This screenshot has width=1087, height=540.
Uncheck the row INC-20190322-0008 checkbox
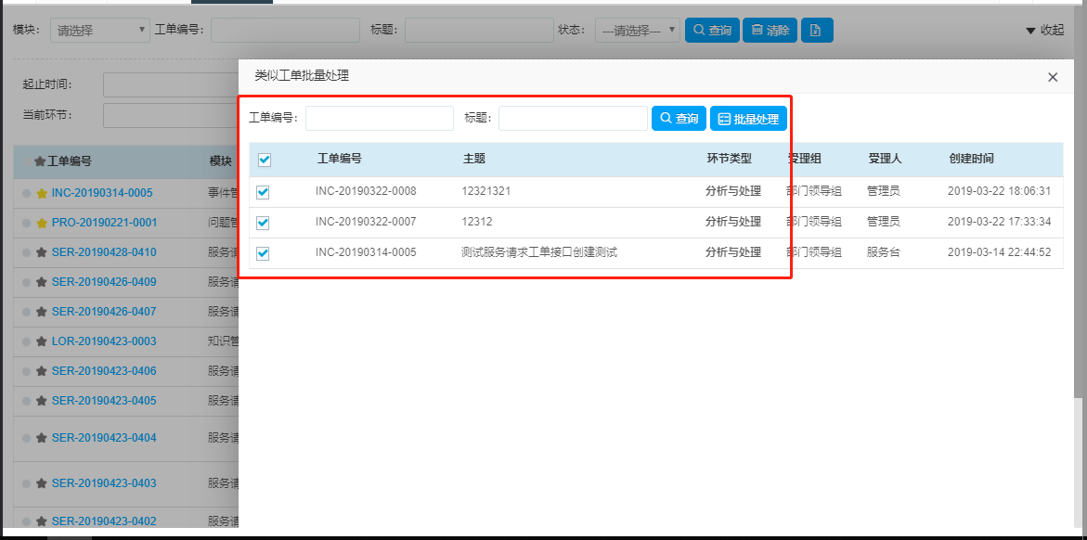point(263,192)
